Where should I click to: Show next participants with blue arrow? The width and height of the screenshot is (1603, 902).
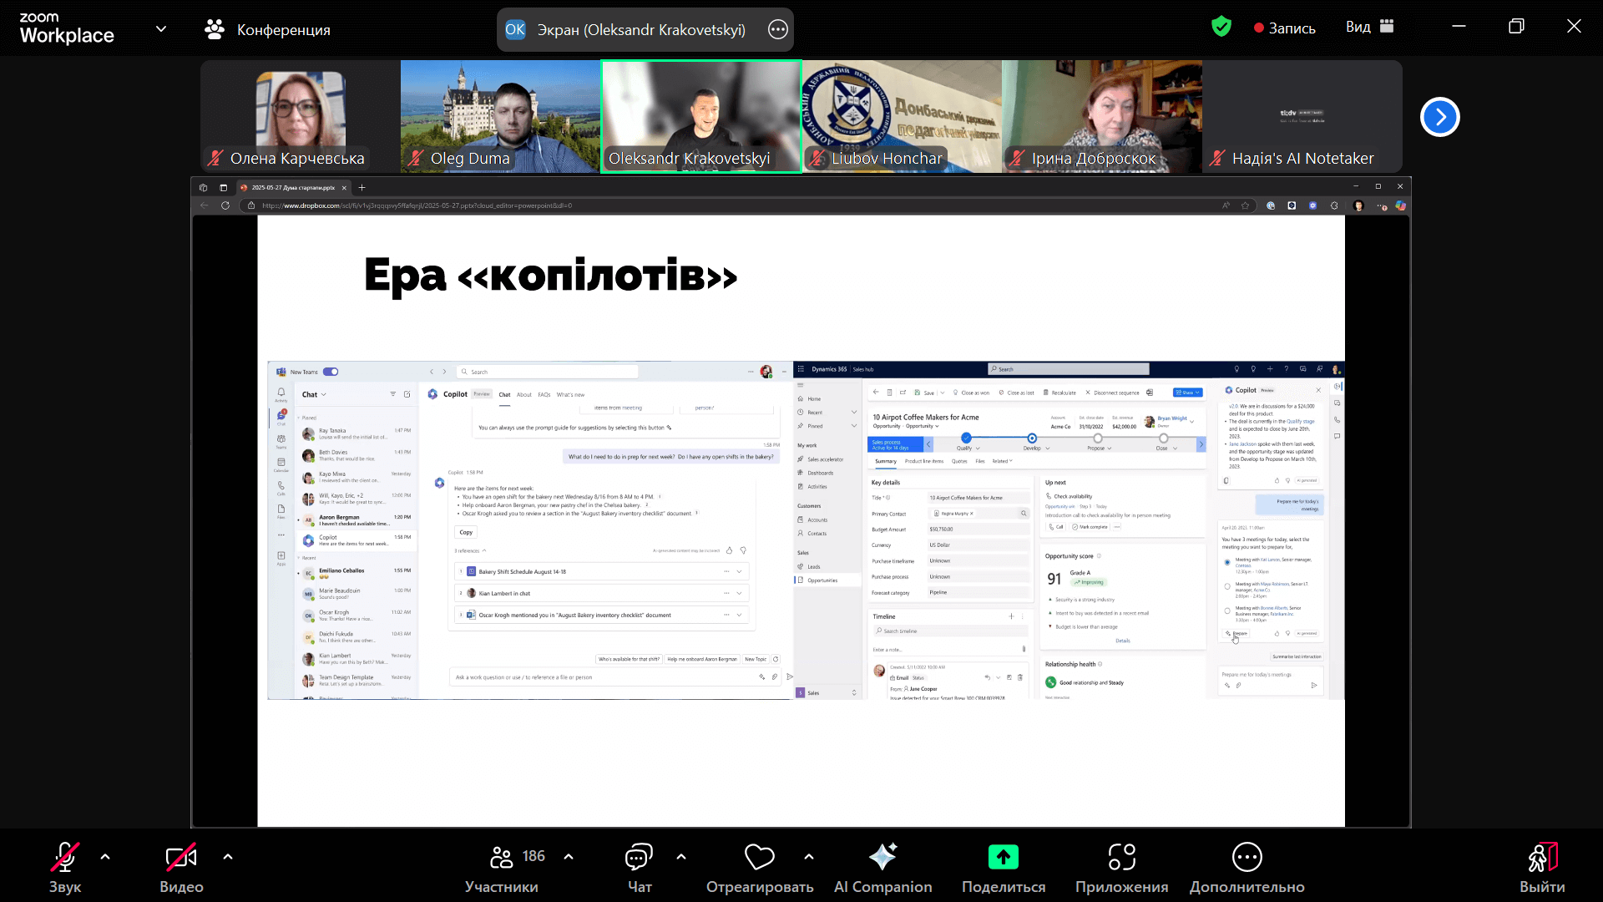click(1439, 117)
